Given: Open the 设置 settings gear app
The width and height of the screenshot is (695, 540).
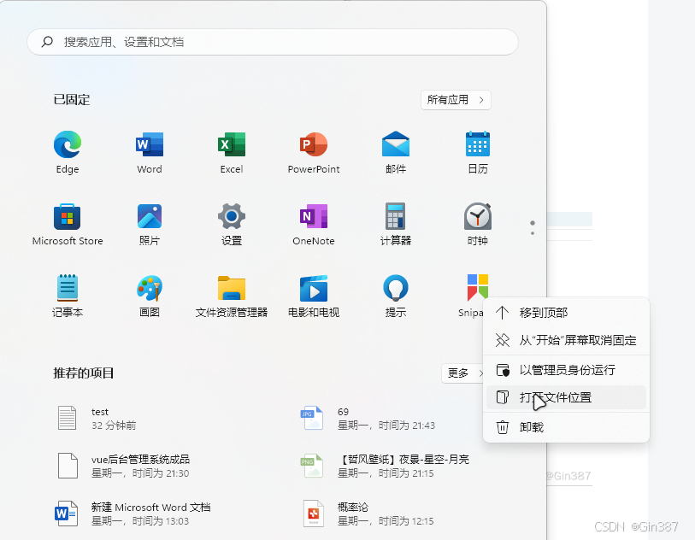Looking at the screenshot, I should 232,224.
